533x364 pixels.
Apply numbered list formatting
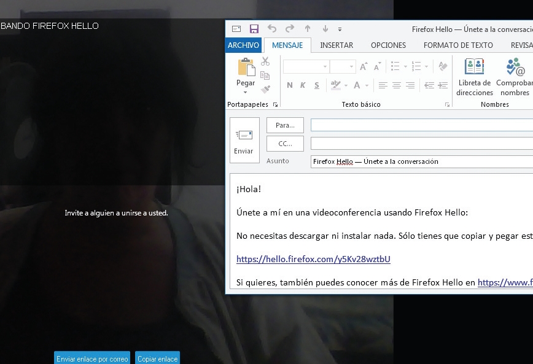pyautogui.click(x=416, y=66)
